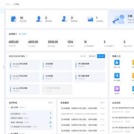Open the 部门业绩 dropdown beside 业绩统计

tap(23, 34)
